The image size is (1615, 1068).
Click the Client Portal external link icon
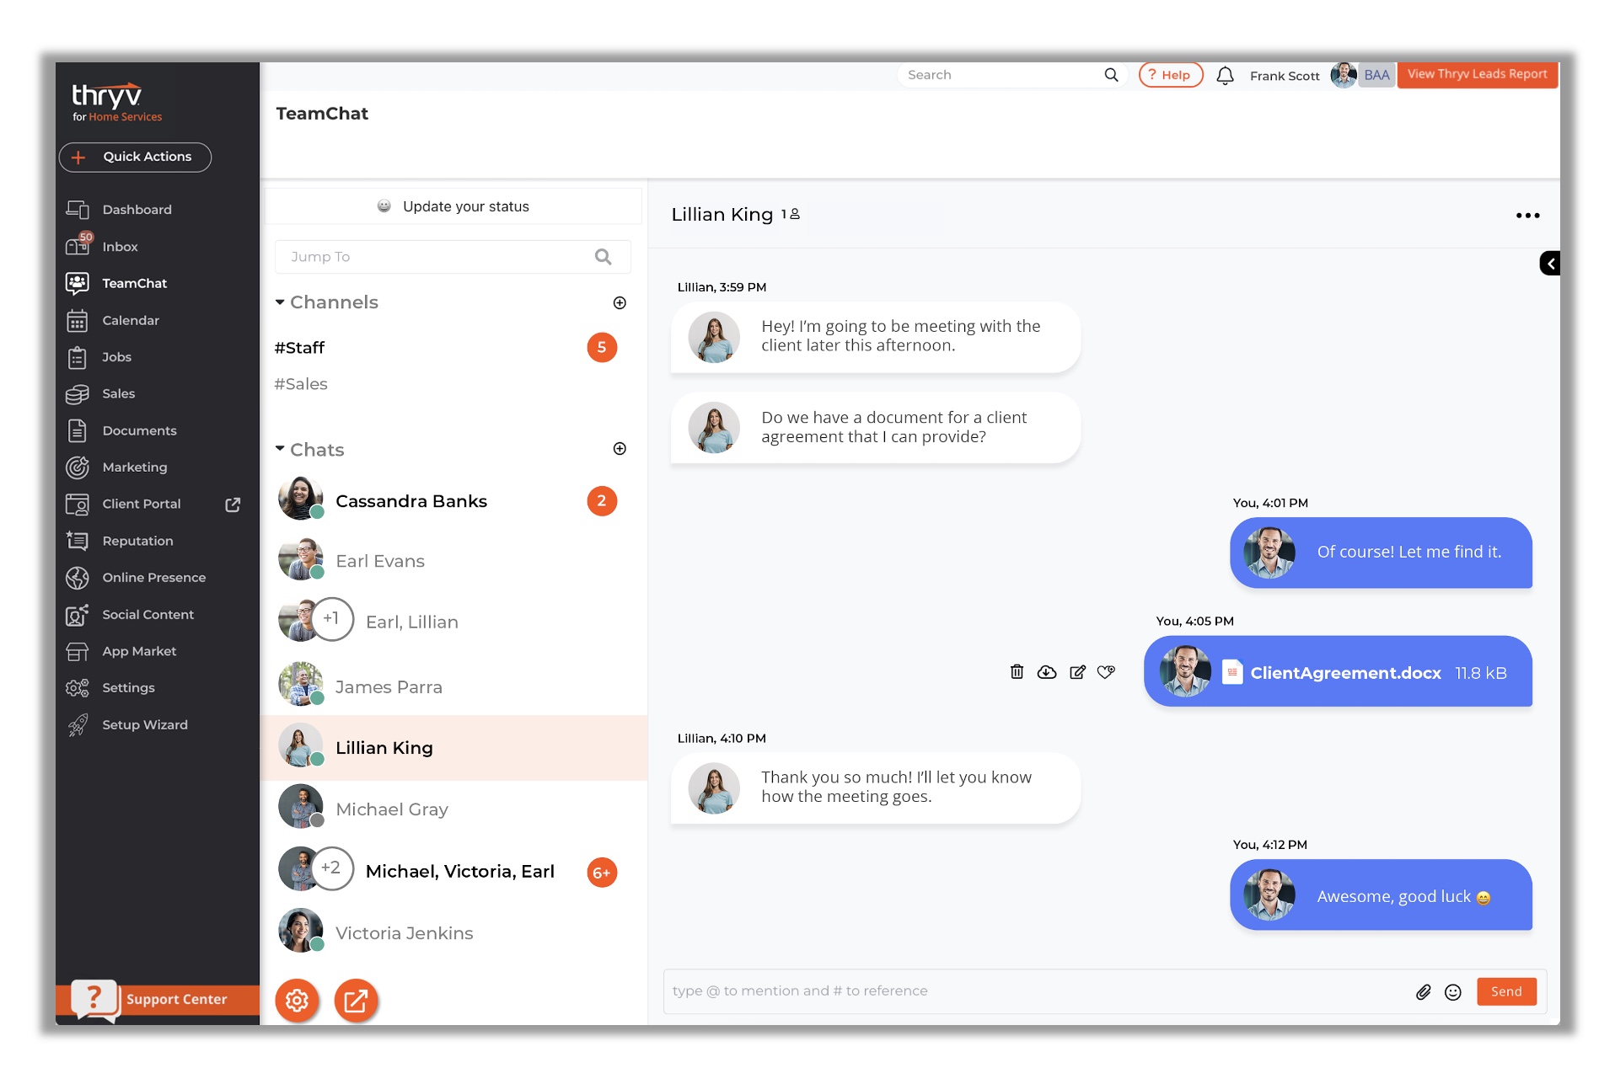tap(233, 504)
